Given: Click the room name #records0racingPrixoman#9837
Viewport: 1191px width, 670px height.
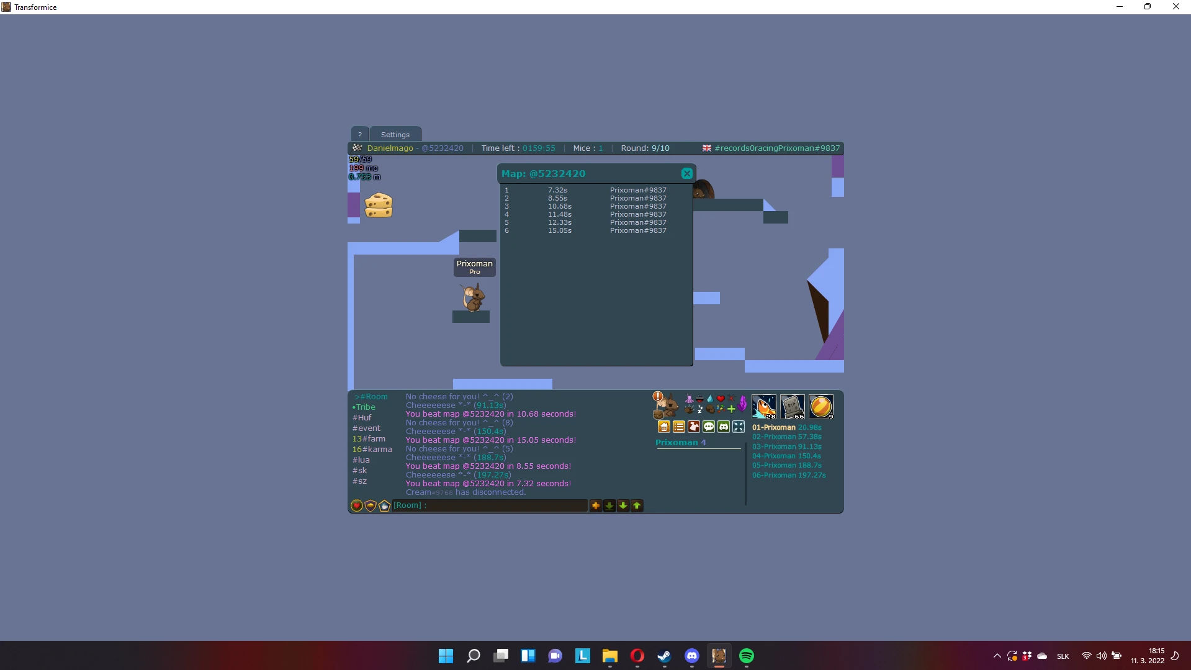Looking at the screenshot, I should (x=777, y=148).
